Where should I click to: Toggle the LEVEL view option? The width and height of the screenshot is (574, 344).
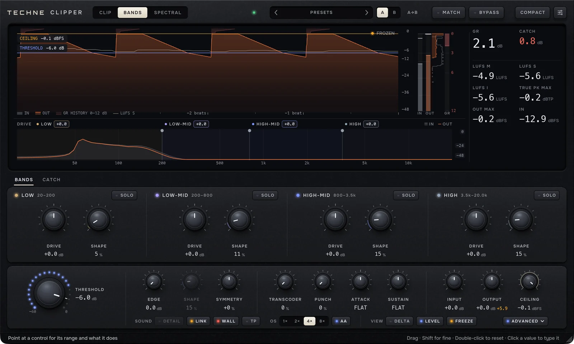coord(430,321)
